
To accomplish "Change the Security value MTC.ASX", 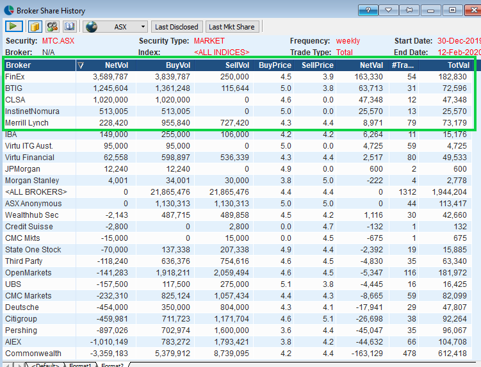I will click(x=58, y=41).
